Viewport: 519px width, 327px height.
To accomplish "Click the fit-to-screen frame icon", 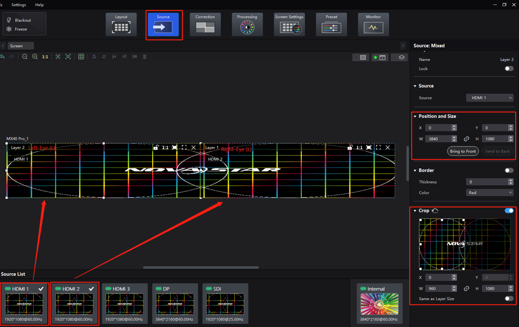I will pos(68,57).
